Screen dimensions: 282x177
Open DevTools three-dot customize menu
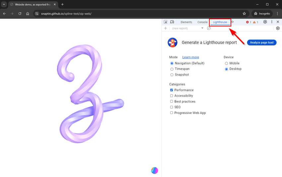[272, 22]
